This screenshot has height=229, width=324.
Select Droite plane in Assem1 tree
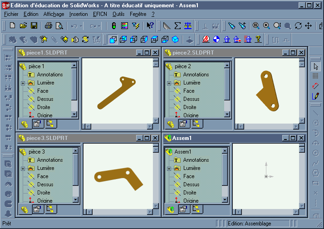190,193
